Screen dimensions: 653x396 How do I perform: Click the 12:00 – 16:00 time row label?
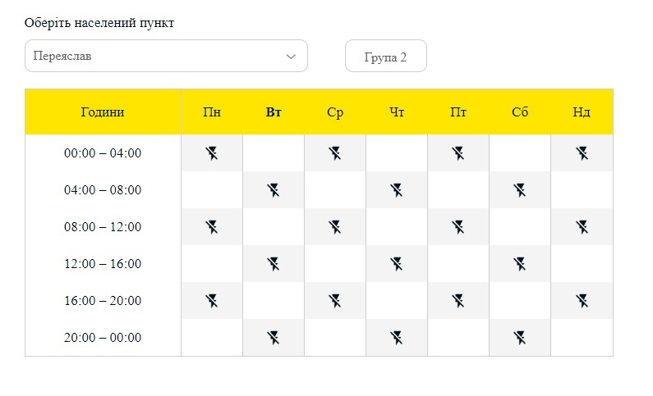[x=103, y=264]
